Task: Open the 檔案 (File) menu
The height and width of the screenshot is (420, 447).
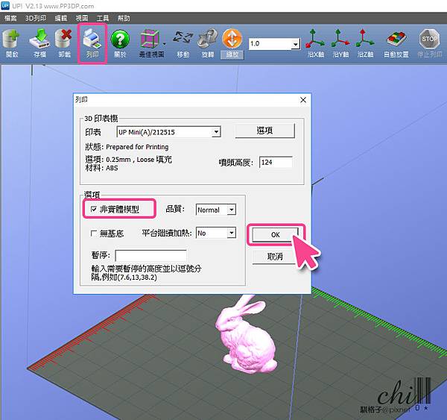Action: pyautogui.click(x=10, y=18)
